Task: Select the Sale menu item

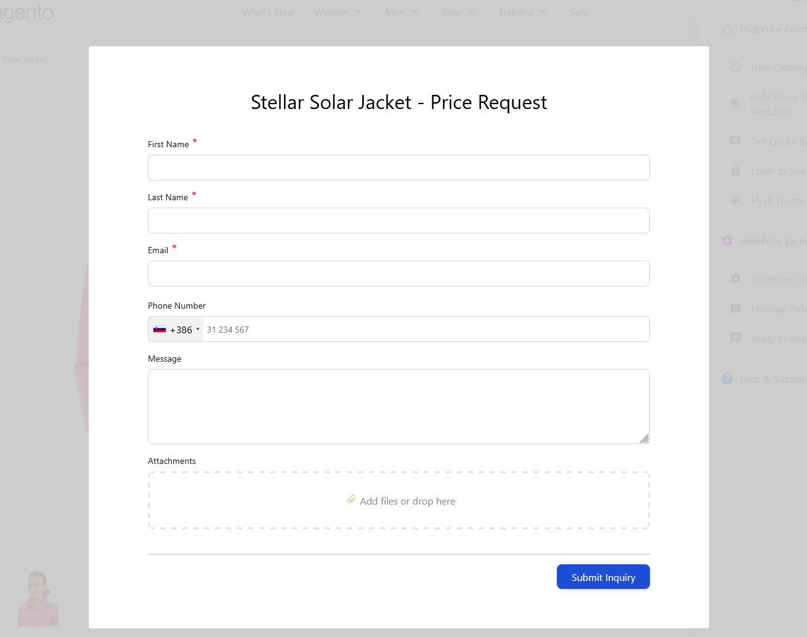Action: click(x=578, y=12)
